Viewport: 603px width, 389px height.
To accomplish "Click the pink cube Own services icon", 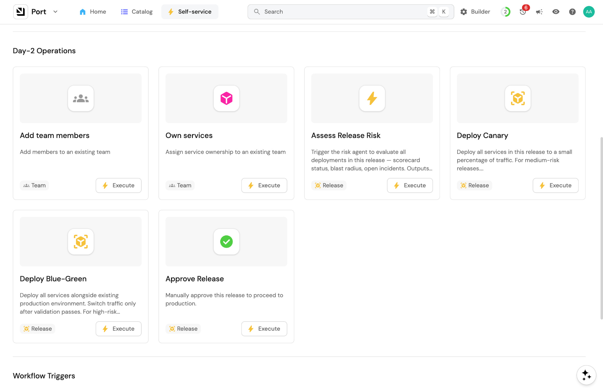I will pyautogui.click(x=226, y=98).
